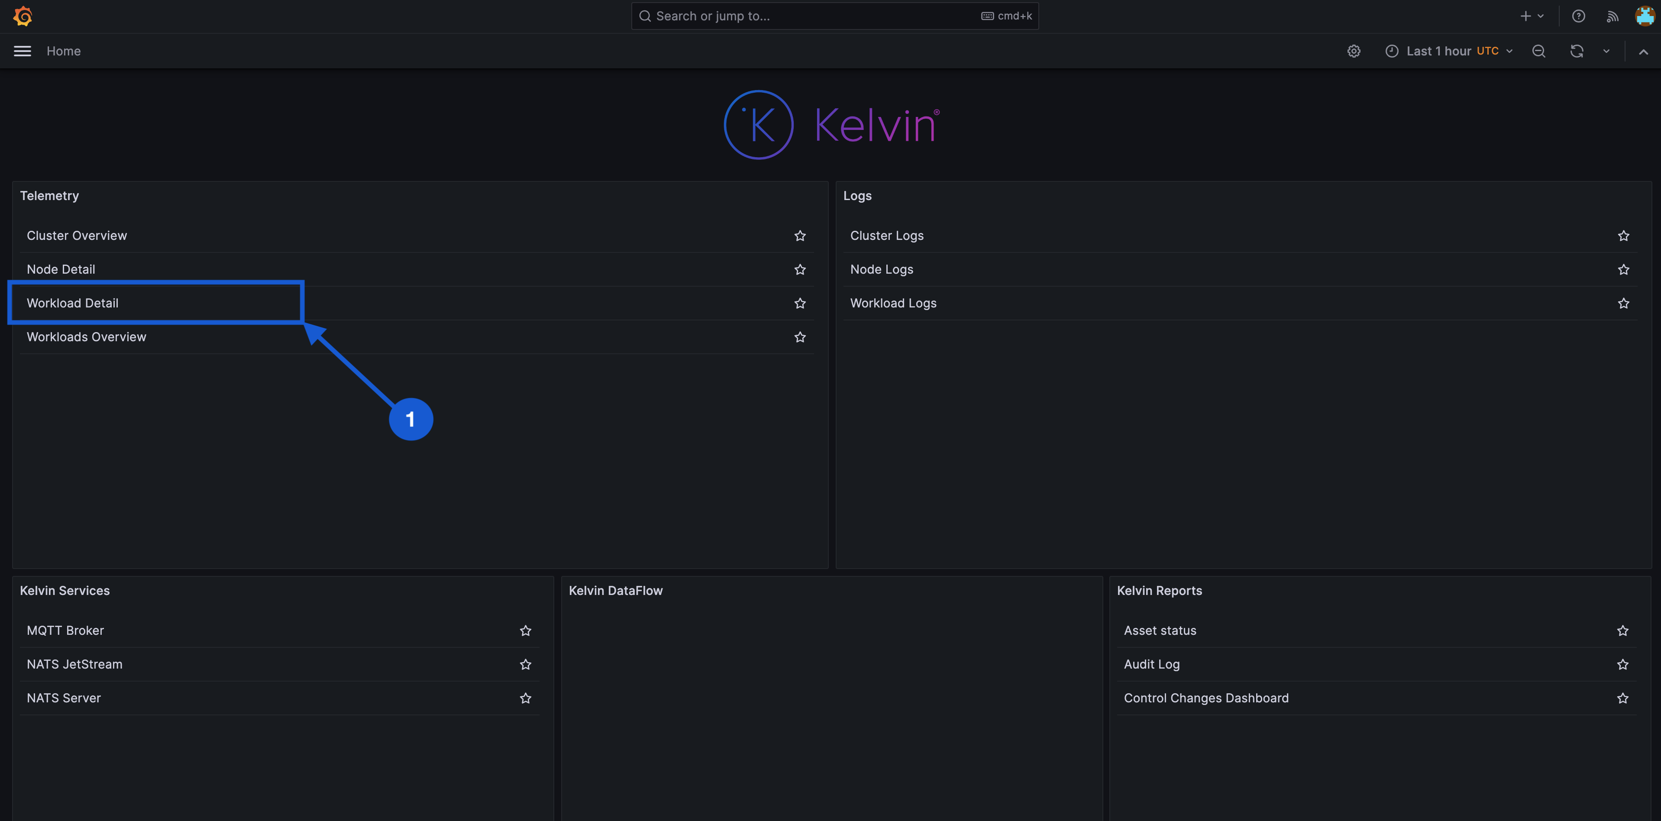Open dashboard settings via the gear icon

[1354, 51]
